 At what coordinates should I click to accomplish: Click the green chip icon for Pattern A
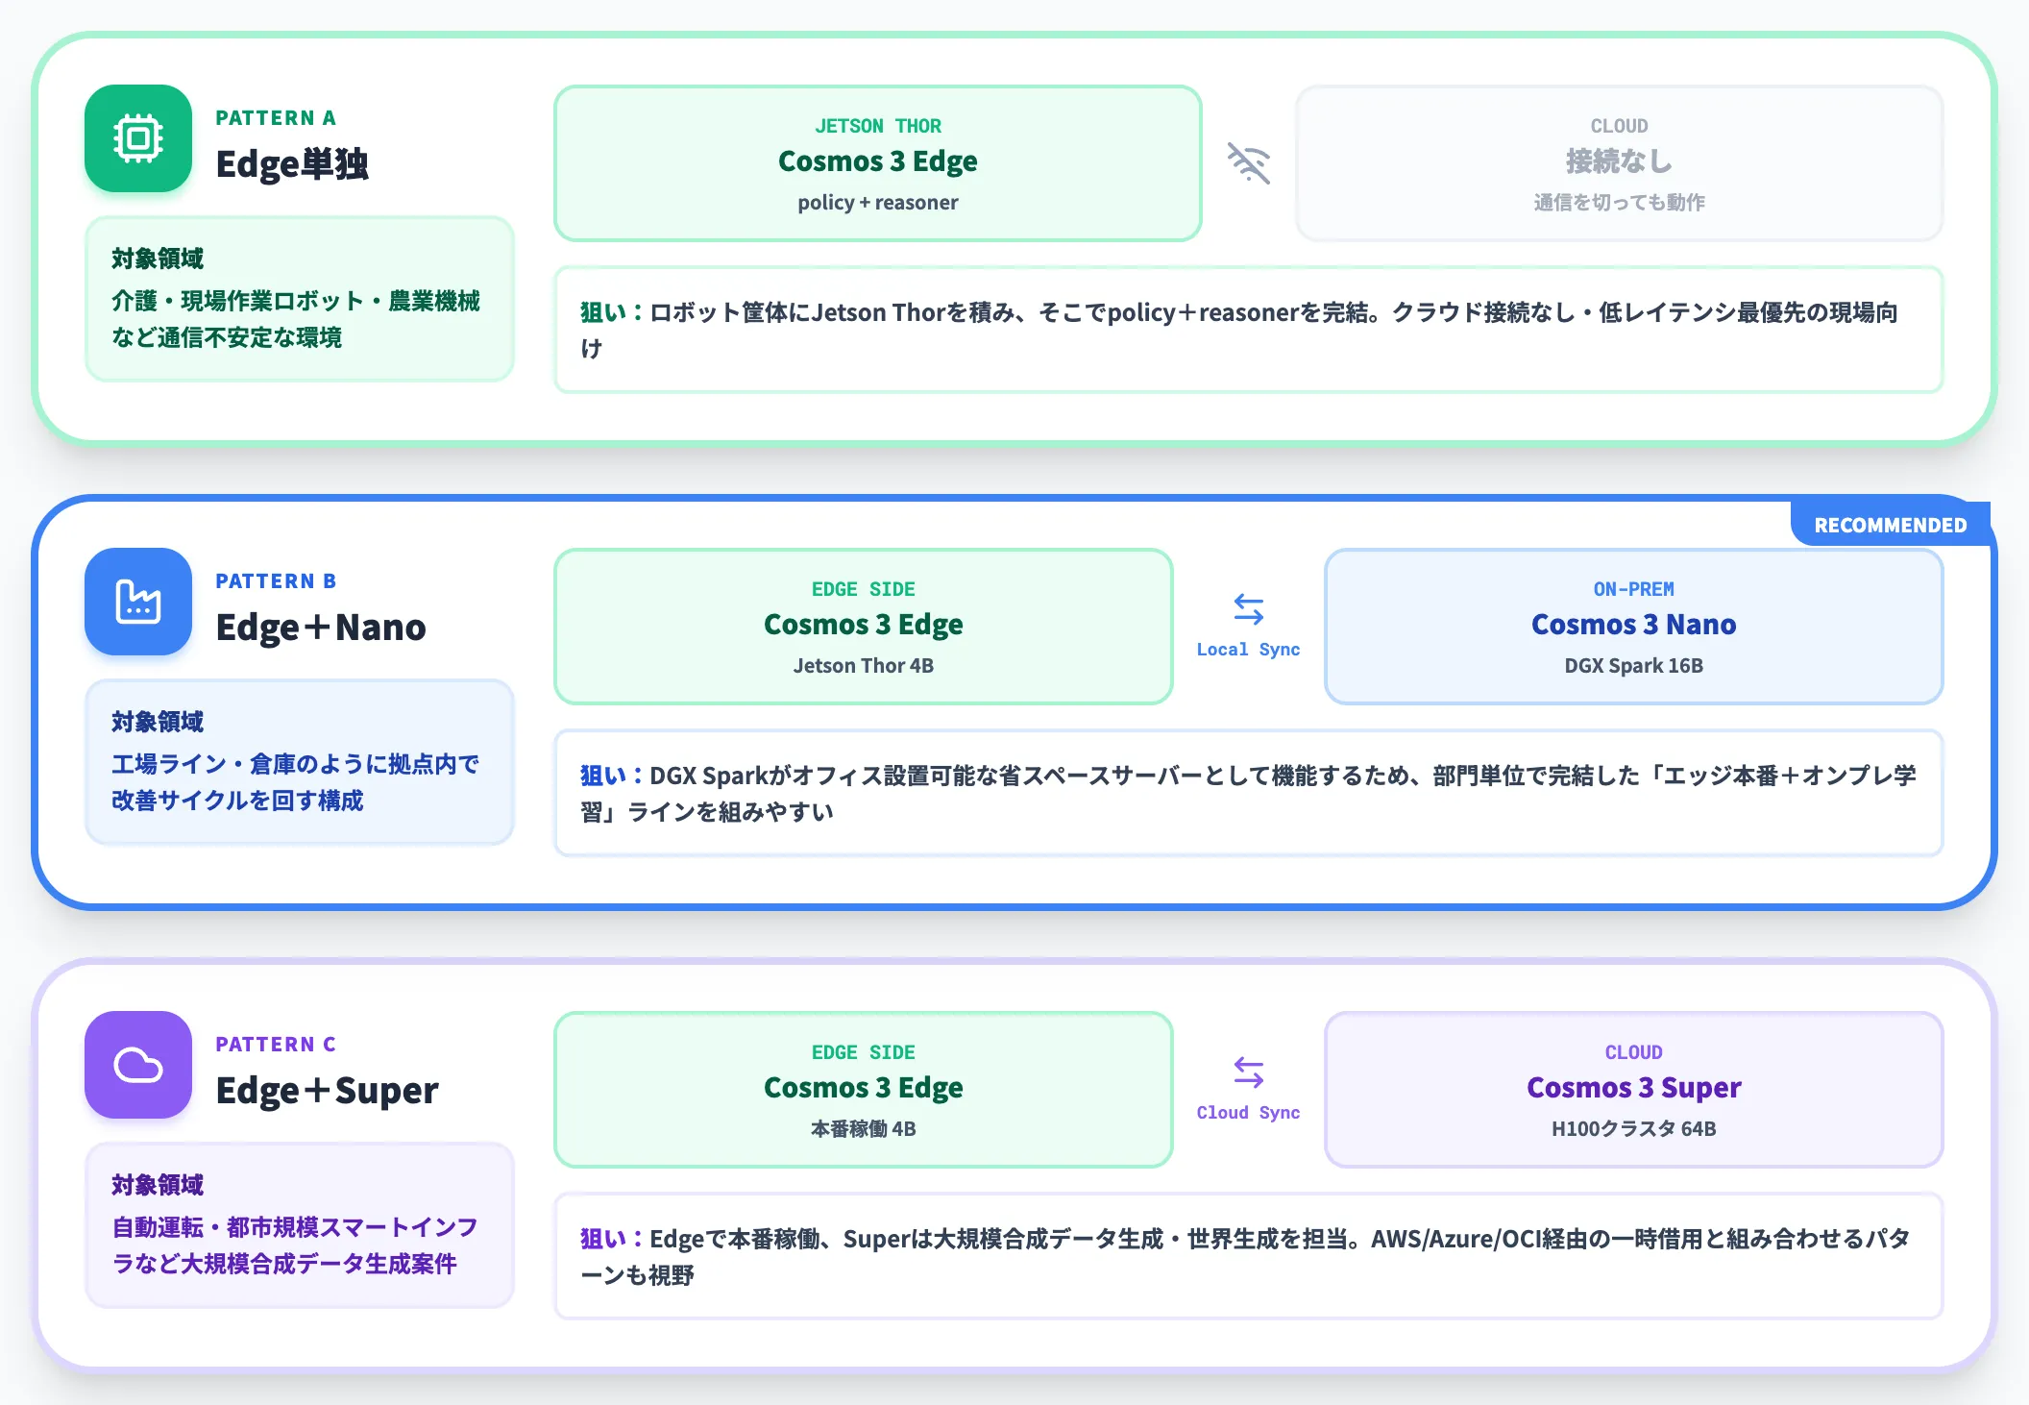(138, 138)
